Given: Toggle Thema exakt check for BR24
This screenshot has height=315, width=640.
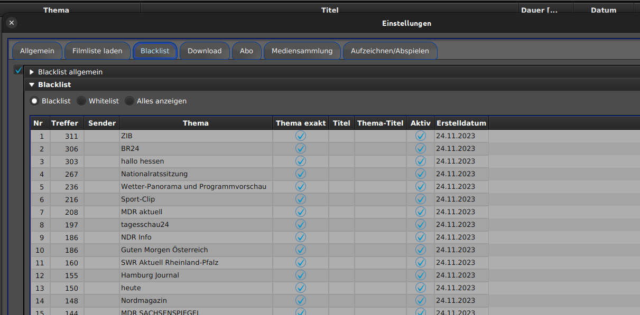Looking at the screenshot, I should click(301, 148).
